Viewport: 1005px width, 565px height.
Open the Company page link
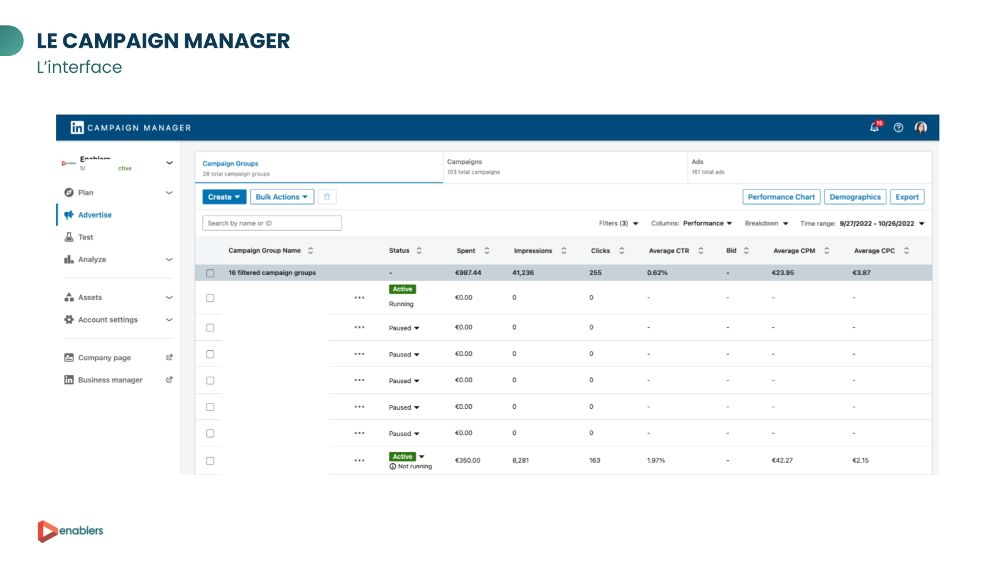tap(104, 358)
